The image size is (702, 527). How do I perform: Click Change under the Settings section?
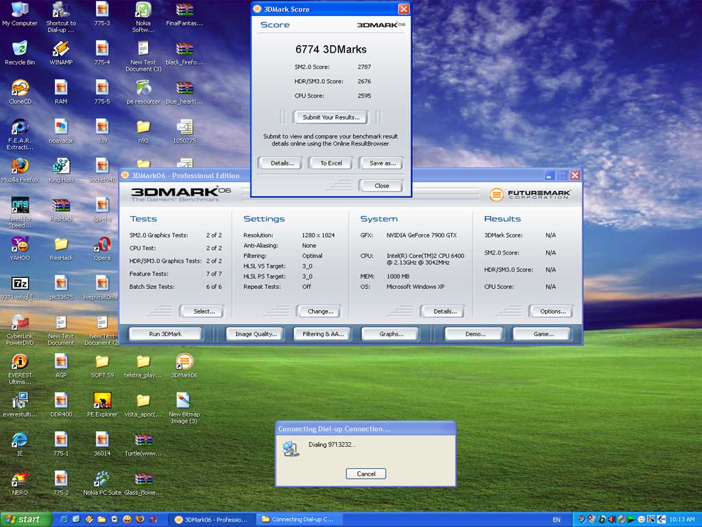click(x=319, y=312)
